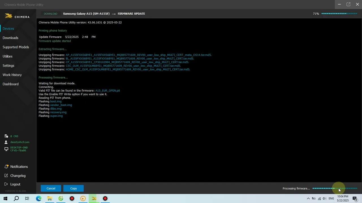Open the Devices section
Screen dimensions: 362x203
point(8,28)
